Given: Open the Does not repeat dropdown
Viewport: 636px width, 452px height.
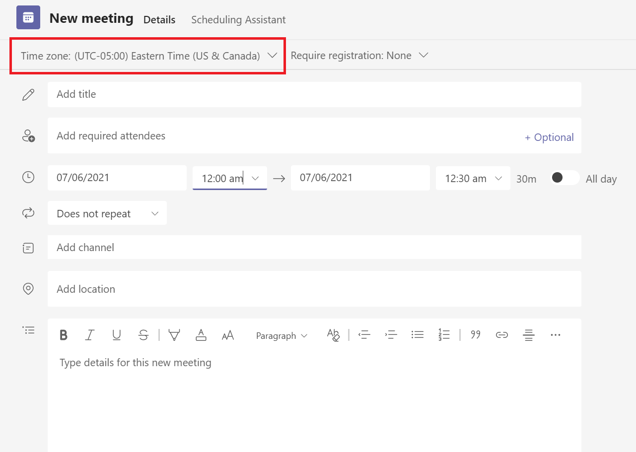Looking at the screenshot, I should [107, 213].
